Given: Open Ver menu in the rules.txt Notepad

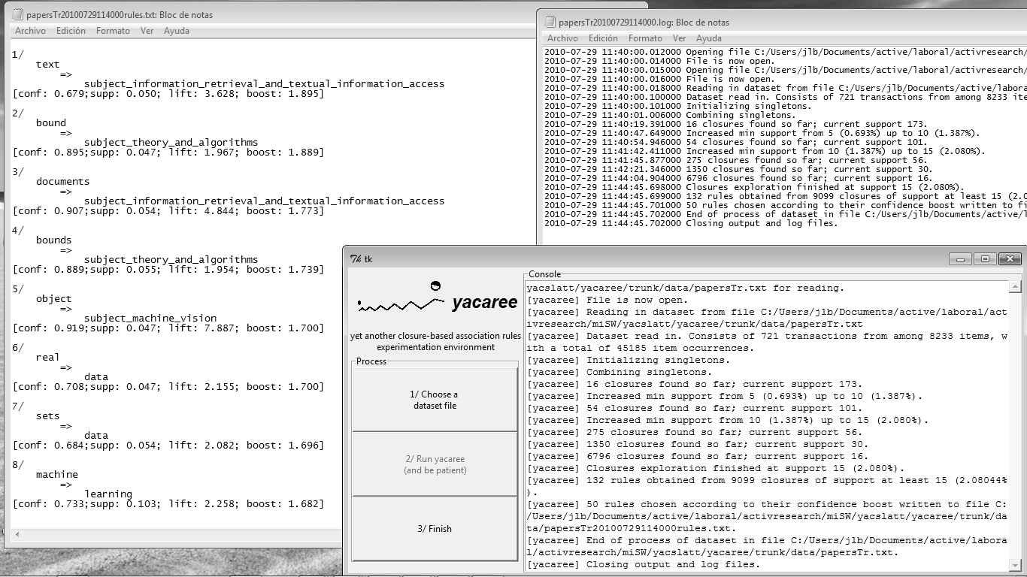Looking at the screenshot, I should point(147,31).
